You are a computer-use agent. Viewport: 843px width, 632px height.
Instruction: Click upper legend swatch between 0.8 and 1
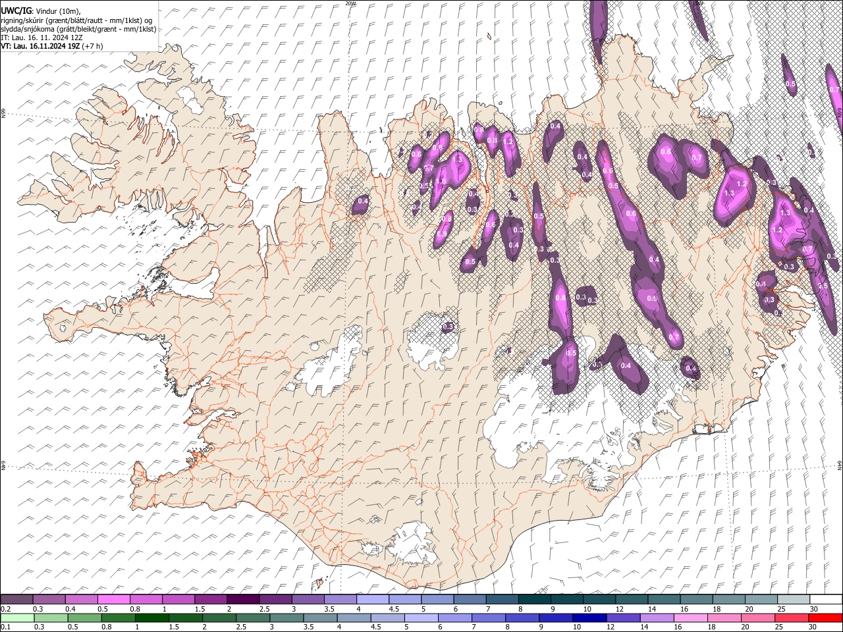click(x=146, y=599)
